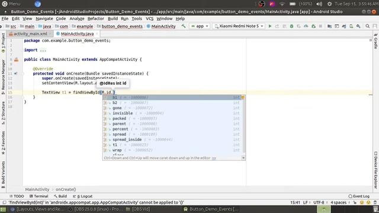Viewport: 379px width, 213px height.
Task: Toggle the Logcat tool window
Action: click(82, 196)
